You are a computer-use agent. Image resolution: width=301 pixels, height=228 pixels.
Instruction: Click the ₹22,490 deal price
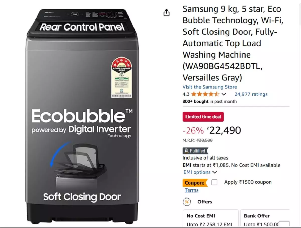coord(224,130)
